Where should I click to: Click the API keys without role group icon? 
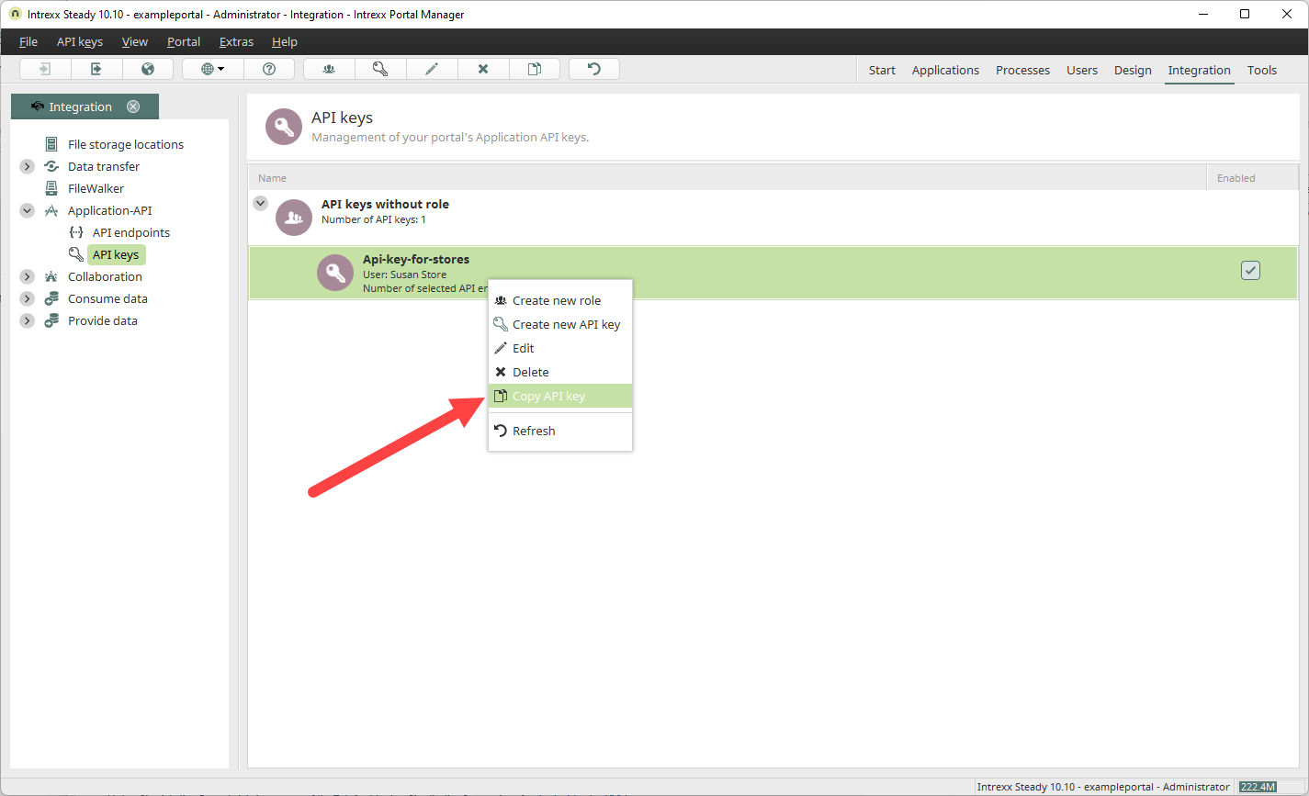tap(294, 218)
